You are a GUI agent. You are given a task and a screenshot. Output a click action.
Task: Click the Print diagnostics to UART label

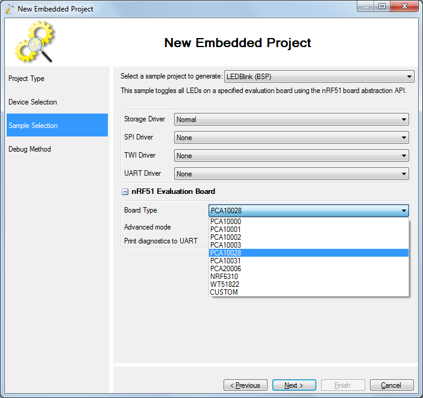(x=161, y=240)
